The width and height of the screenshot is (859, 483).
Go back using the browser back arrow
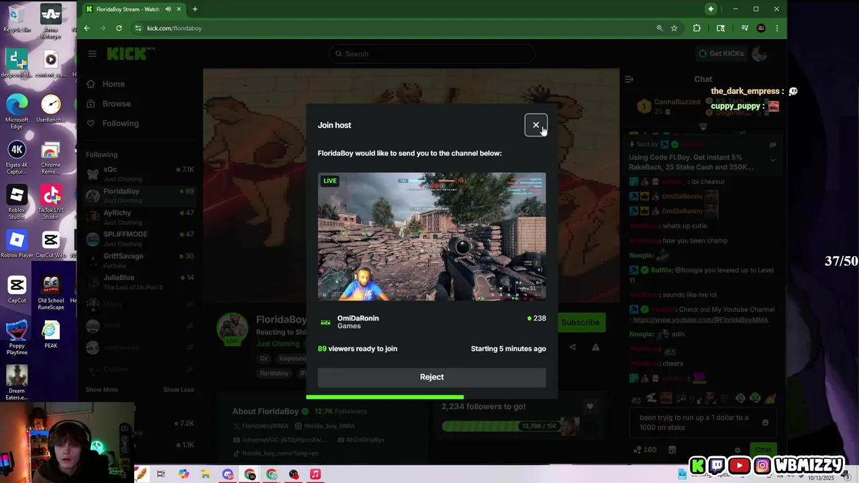(87, 28)
